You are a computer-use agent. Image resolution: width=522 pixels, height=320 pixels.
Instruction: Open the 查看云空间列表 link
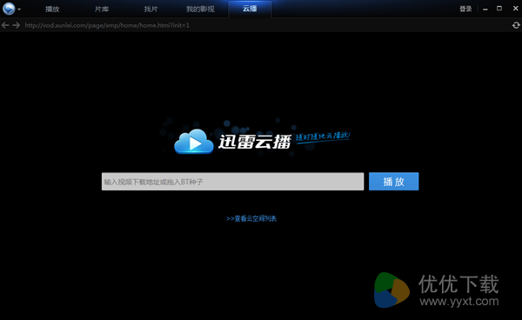point(251,218)
